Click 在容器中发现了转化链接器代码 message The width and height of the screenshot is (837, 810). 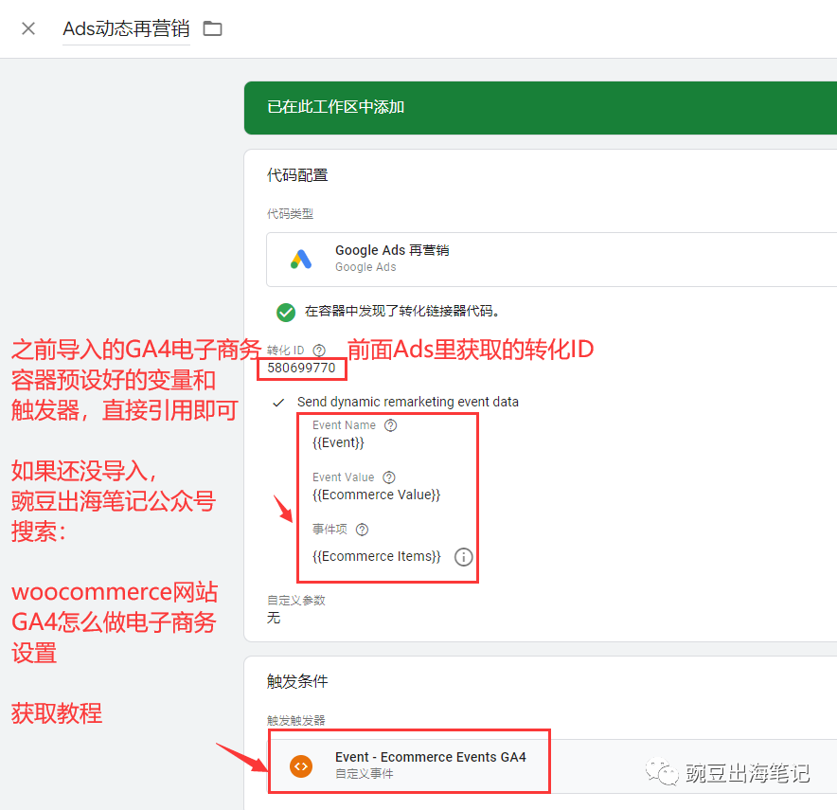pos(402,312)
